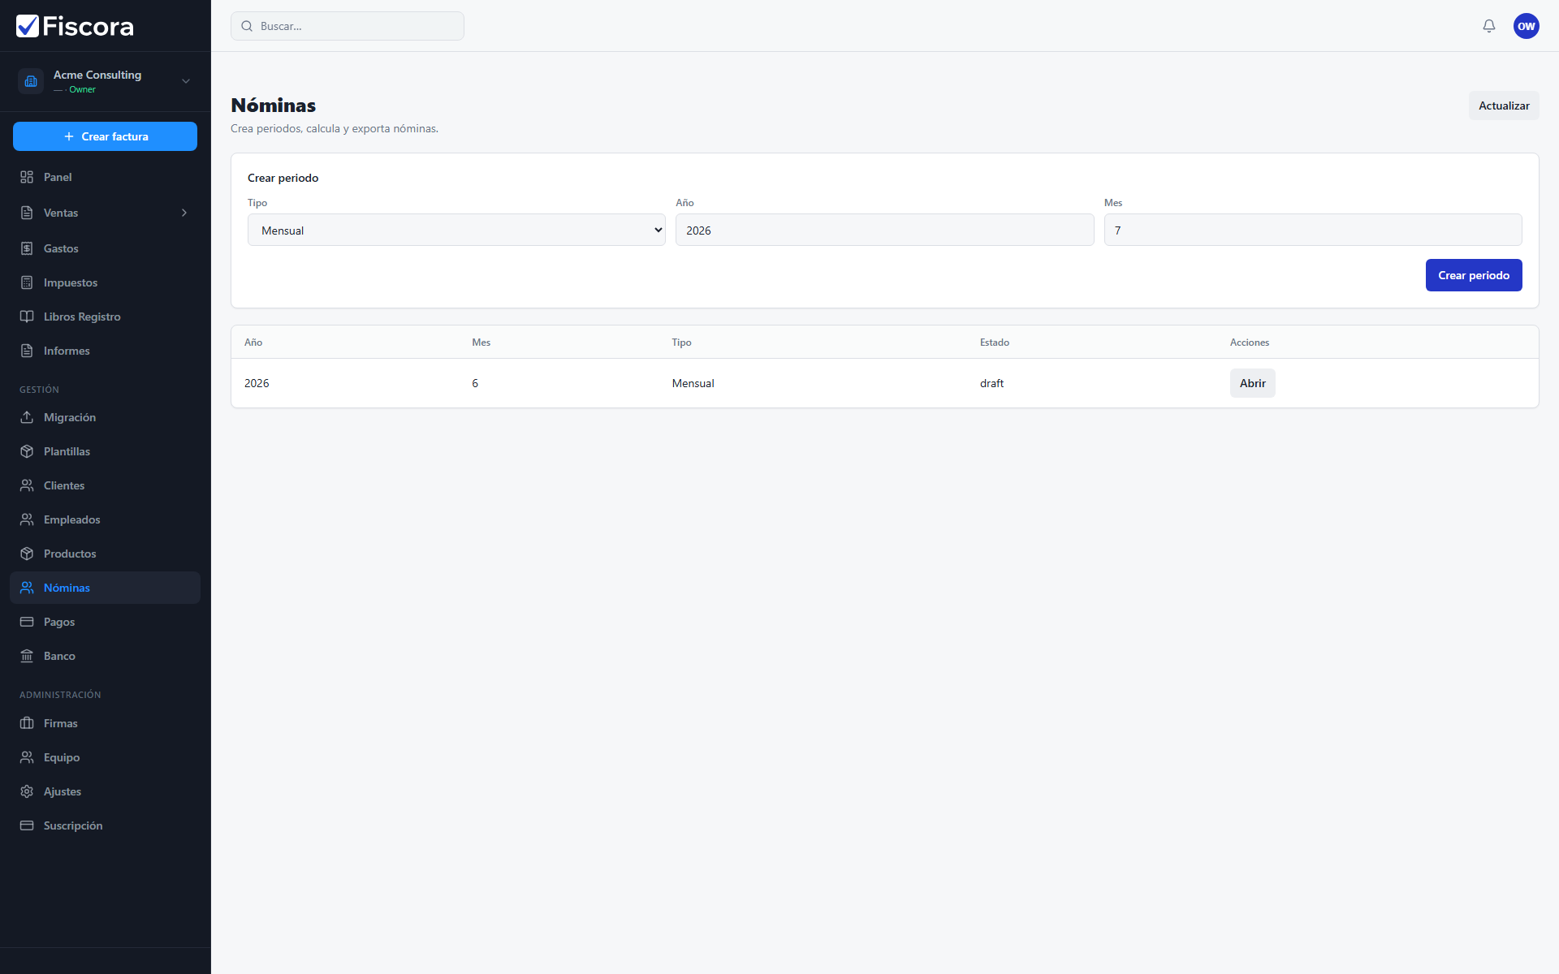Viewport: 1559px width, 974px height.
Task: Open Migración via the upload icon
Action: [27, 417]
